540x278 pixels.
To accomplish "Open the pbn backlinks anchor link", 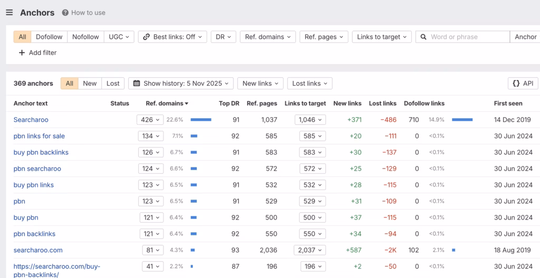I will coord(34,234).
